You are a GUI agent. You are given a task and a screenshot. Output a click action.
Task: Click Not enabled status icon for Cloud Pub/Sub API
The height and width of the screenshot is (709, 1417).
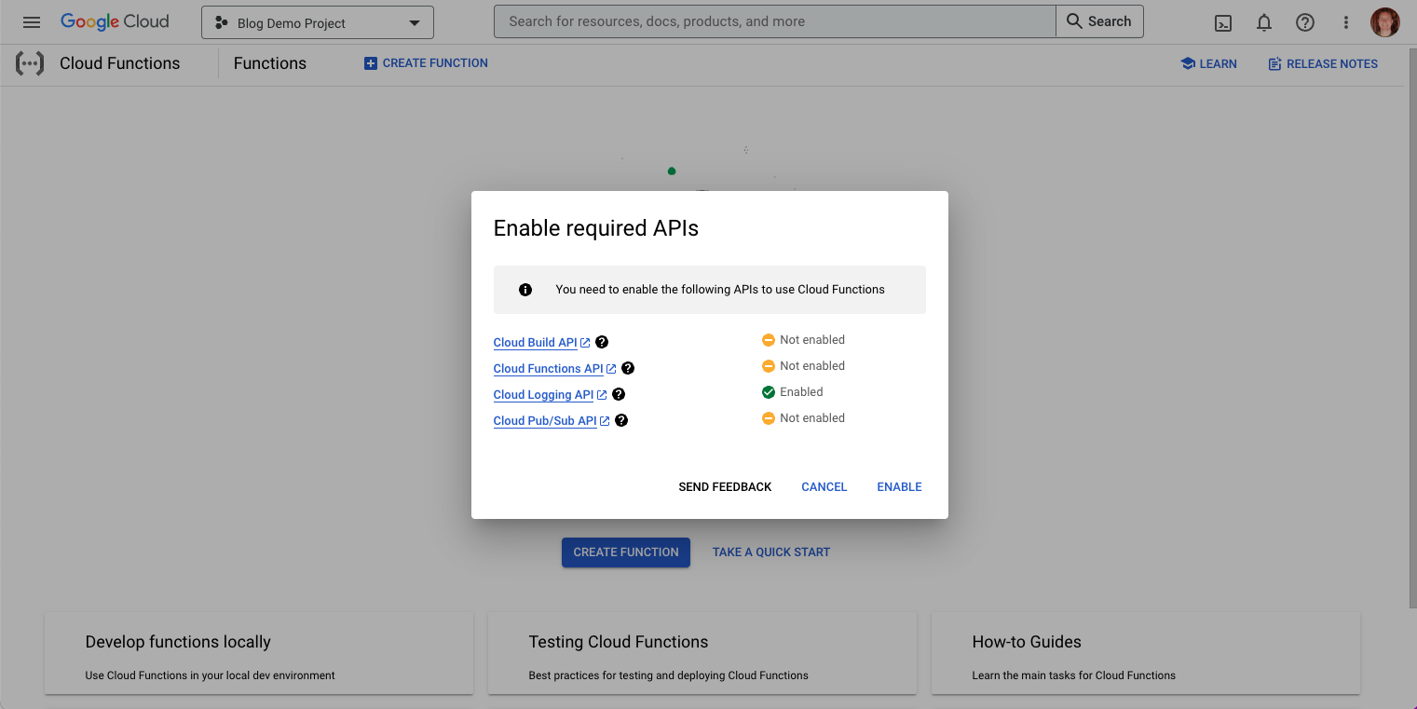click(x=769, y=418)
